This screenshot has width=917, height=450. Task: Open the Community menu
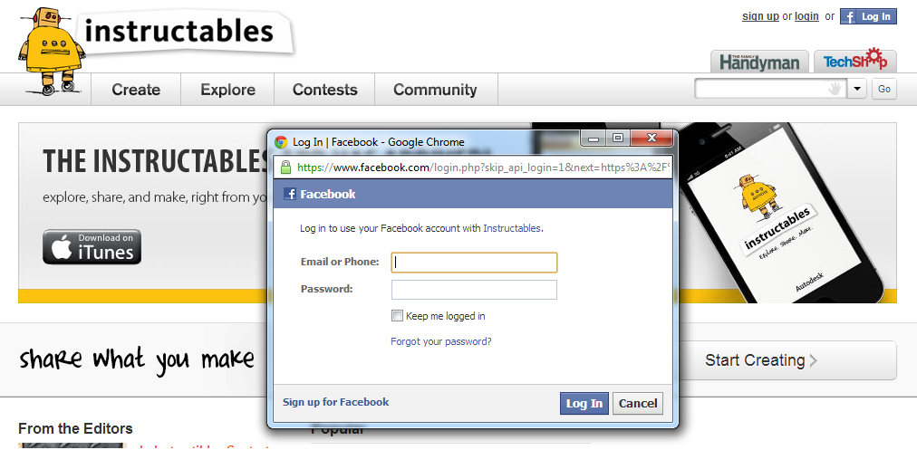[x=435, y=90]
